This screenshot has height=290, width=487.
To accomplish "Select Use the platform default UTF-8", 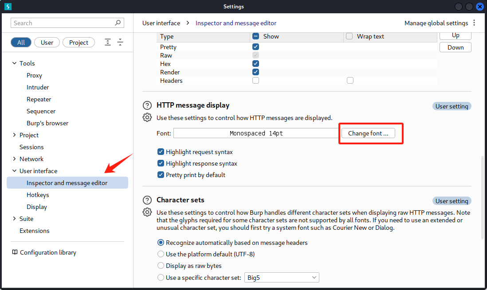I will click(161, 254).
